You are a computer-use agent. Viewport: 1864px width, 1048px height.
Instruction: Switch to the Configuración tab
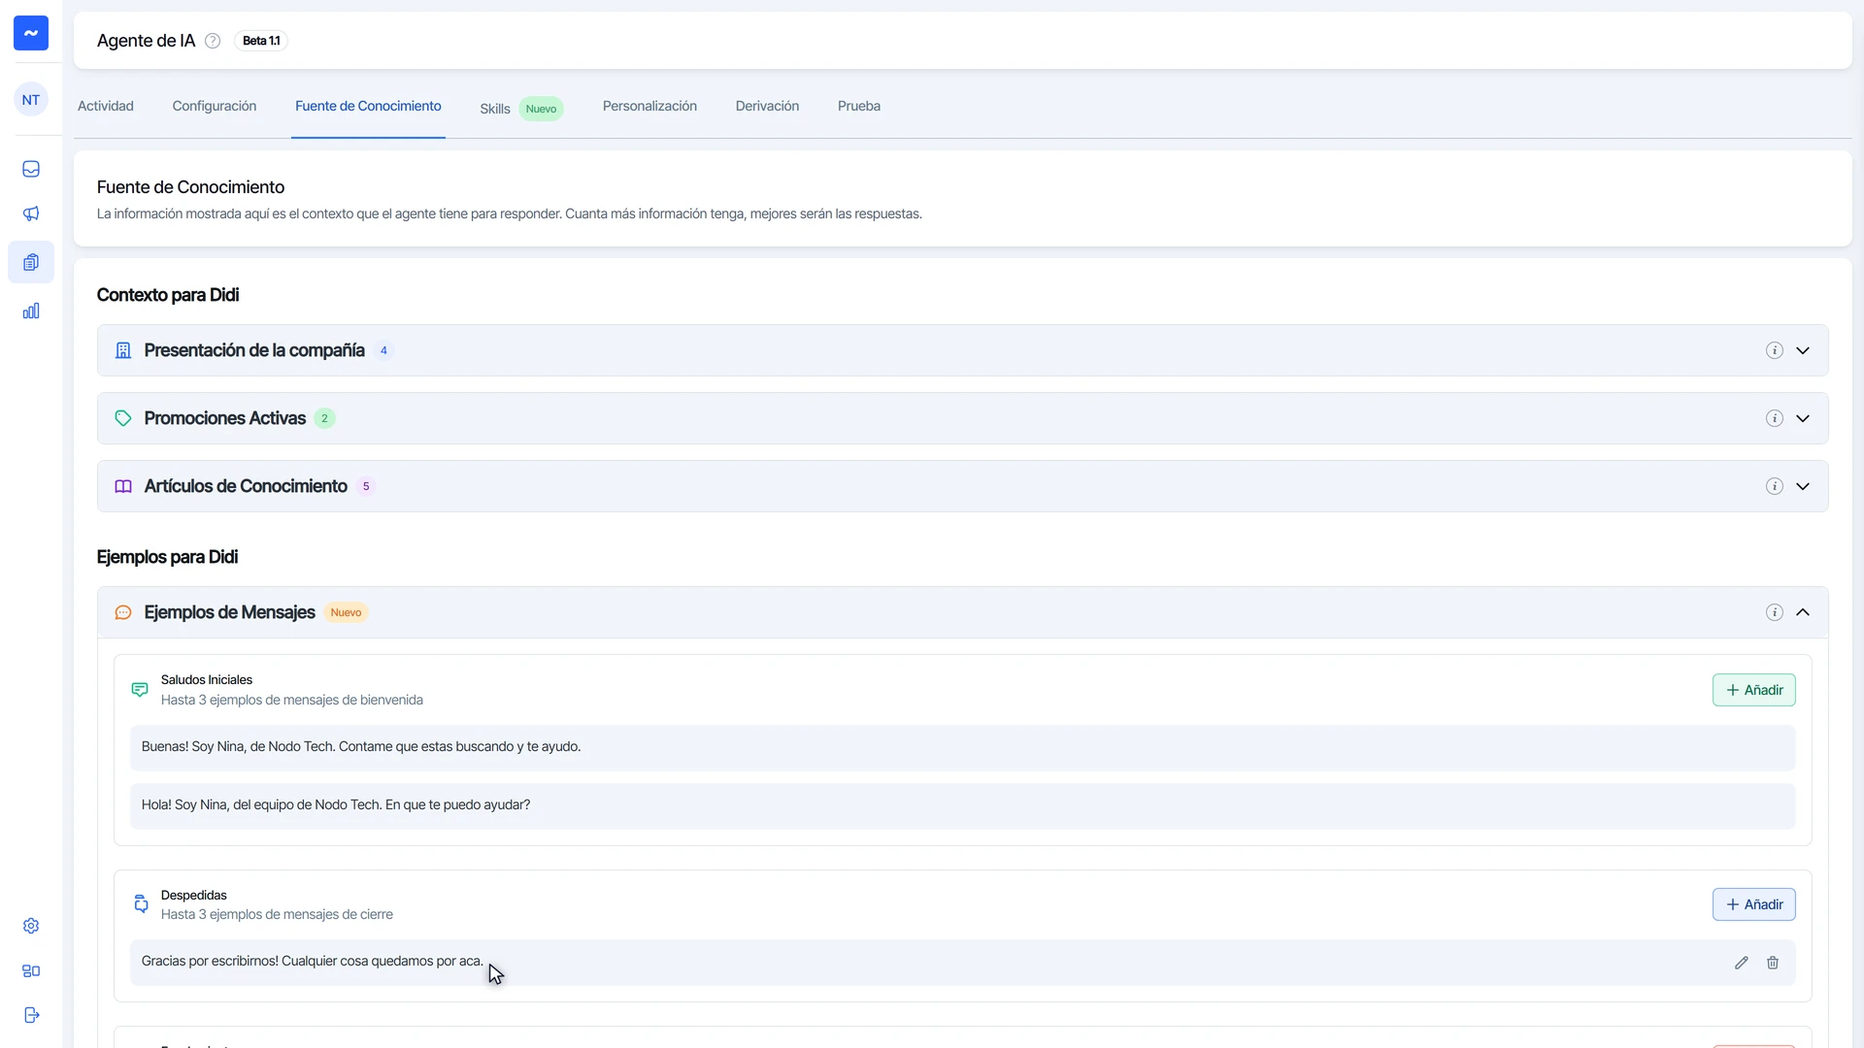click(215, 106)
